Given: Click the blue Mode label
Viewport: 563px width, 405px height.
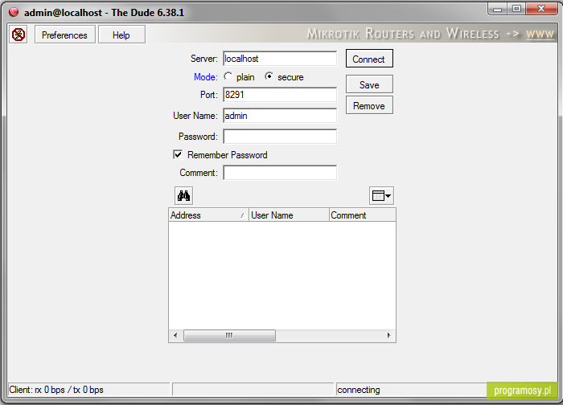Looking at the screenshot, I should [206, 77].
